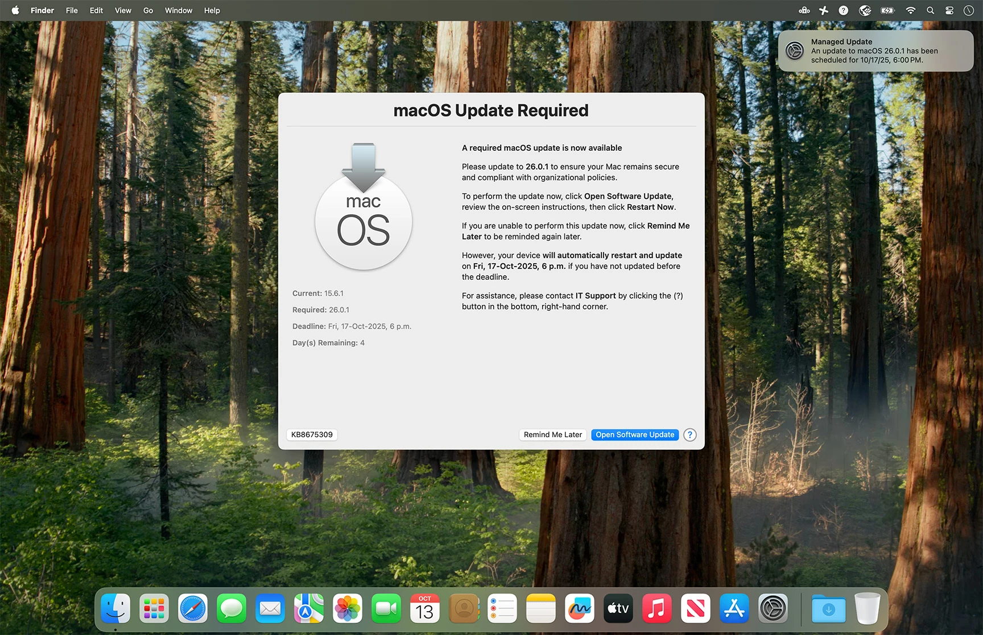Click the 'Deadline: Fri, 17-Oct-2025, 6 p.m.' text
The image size is (983, 635).
pyautogui.click(x=352, y=326)
